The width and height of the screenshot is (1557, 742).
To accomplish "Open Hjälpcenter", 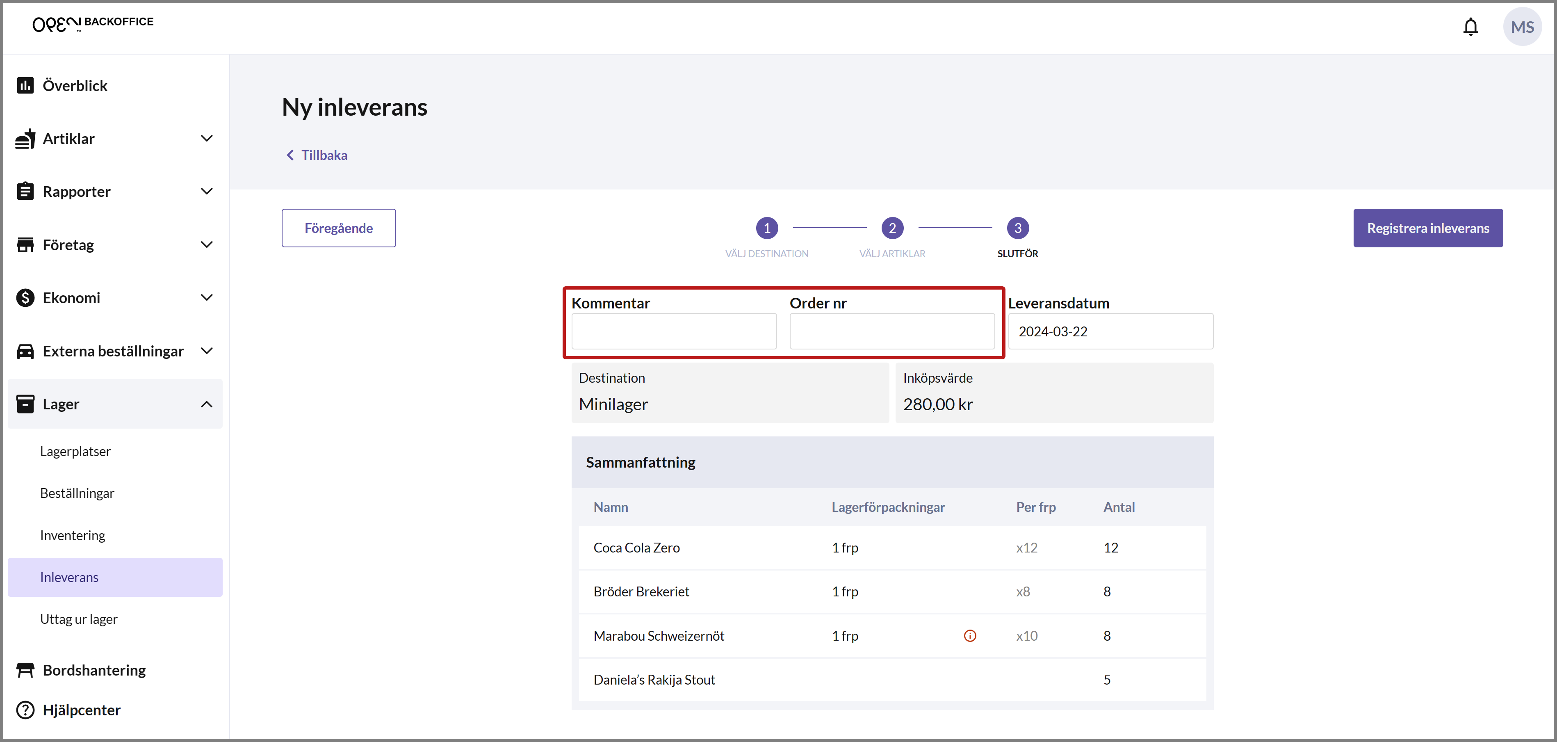I will click(82, 709).
